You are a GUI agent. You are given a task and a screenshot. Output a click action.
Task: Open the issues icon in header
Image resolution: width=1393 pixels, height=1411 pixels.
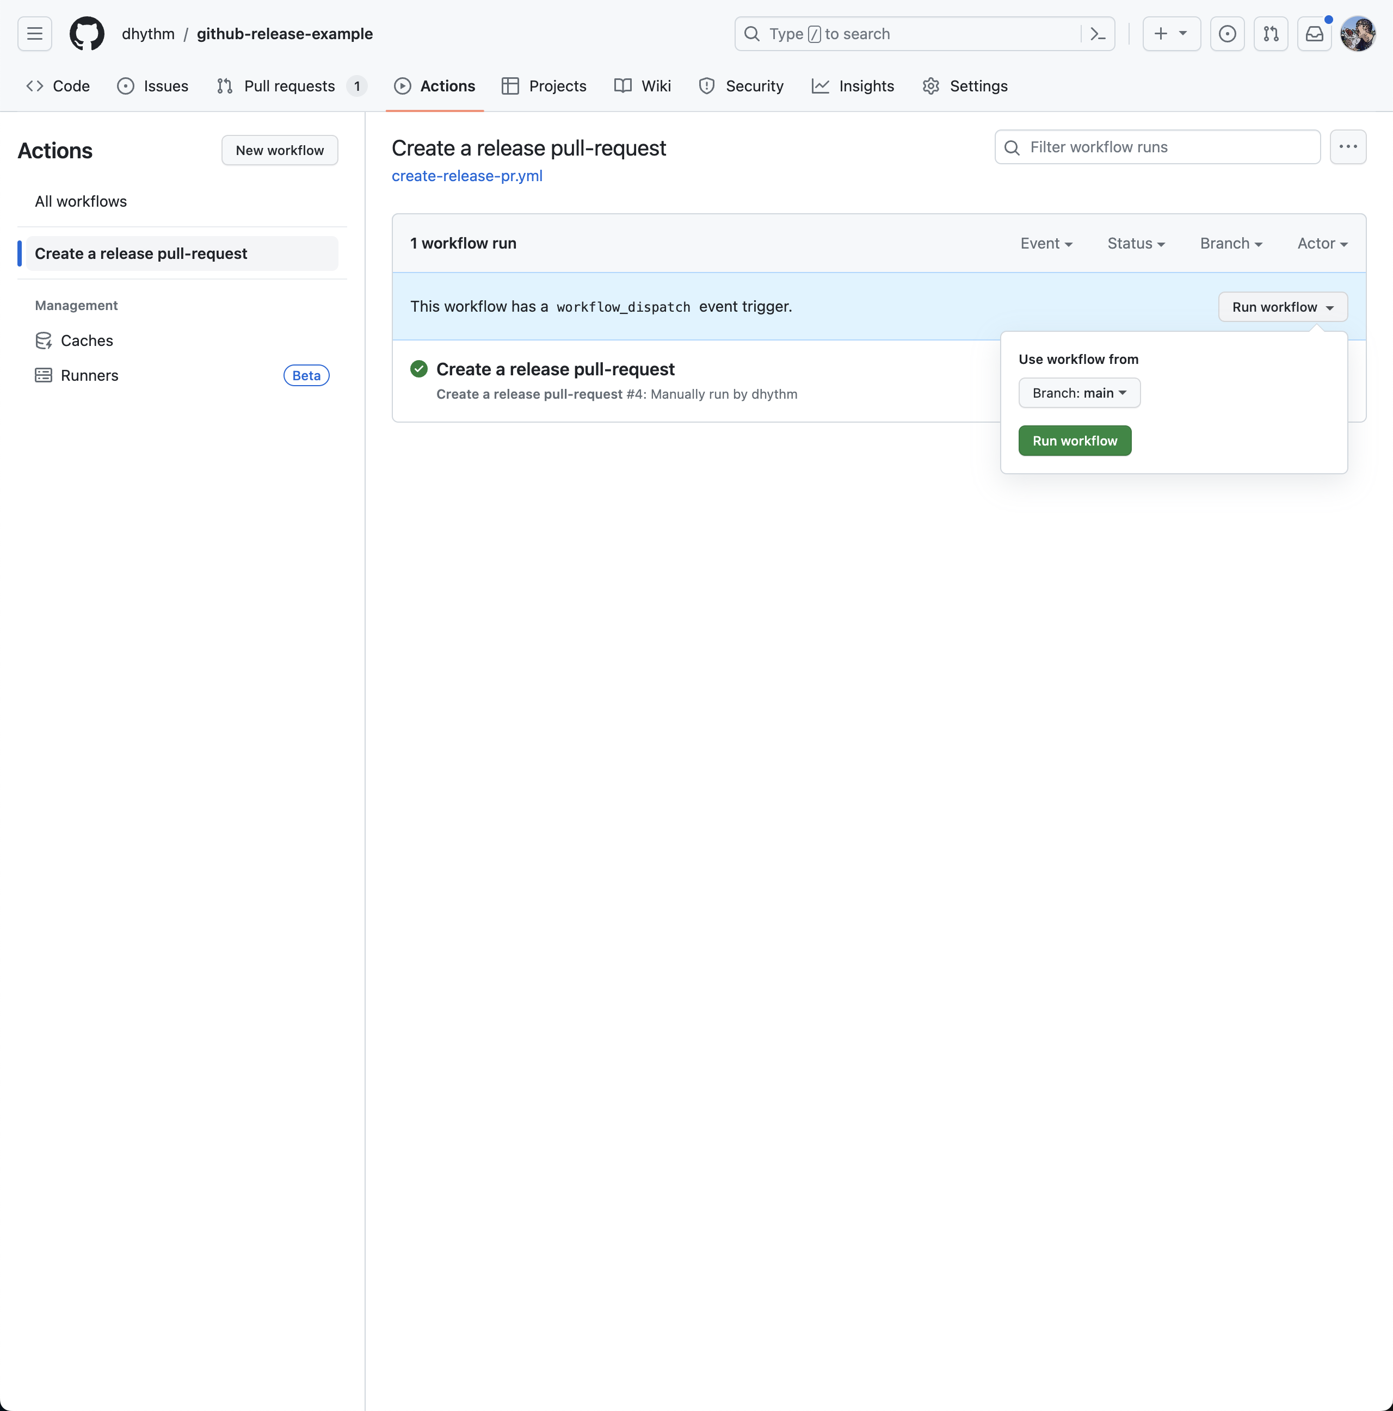[x=1227, y=34]
